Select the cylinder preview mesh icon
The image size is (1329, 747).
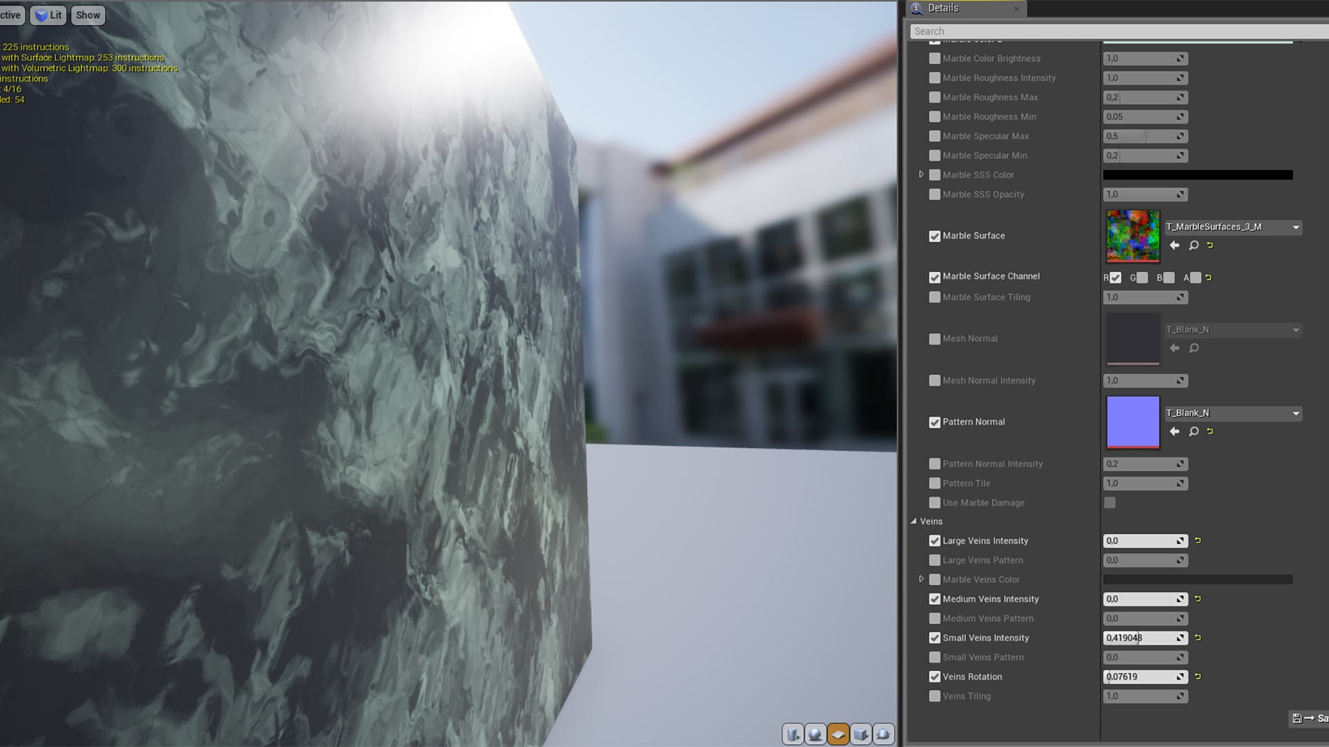click(x=793, y=734)
